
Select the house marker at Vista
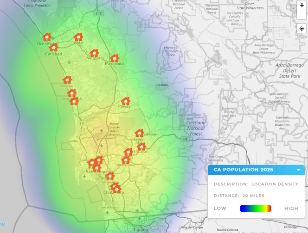[x=78, y=37]
